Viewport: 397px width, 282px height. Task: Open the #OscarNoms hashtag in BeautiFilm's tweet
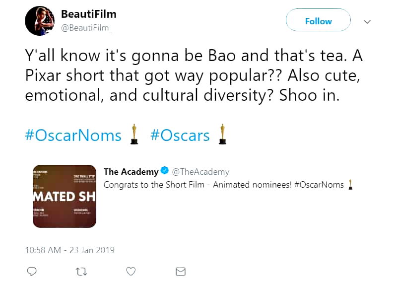click(x=73, y=135)
